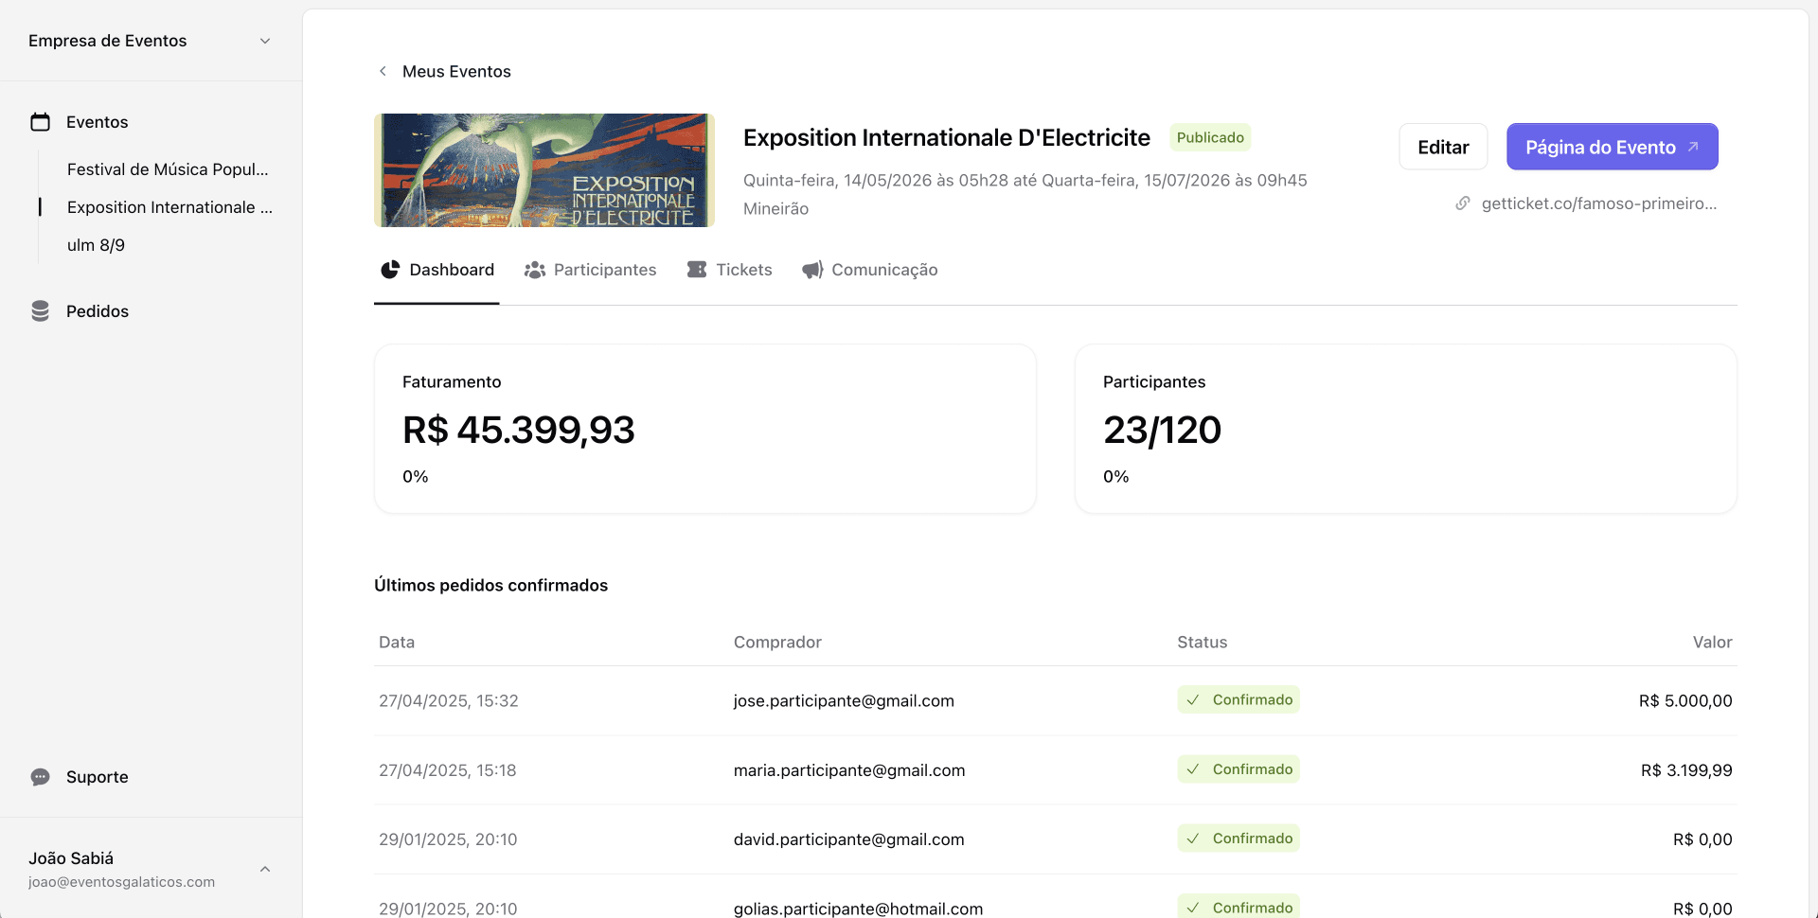Viewport: 1818px width, 918px height.
Task: Click checkmark icon in maria's Confirmado badge
Action: click(1193, 769)
